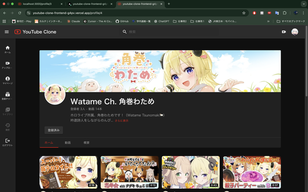Click browser forward arrow
This screenshot has width=308, height=192.
(12, 13)
